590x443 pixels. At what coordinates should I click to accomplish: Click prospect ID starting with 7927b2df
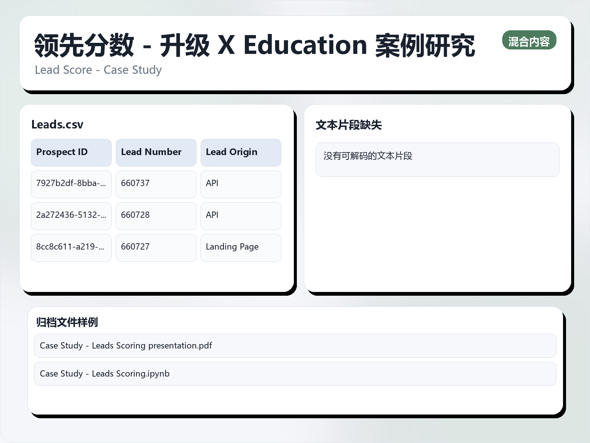(x=70, y=184)
